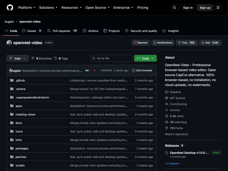Open the search magnifier button in the header
Screen dimensions: 228x171
(x=174, y=8)
